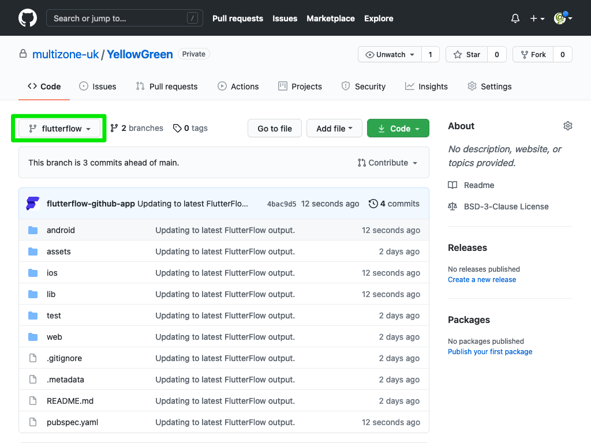View the 0 tags link
The image size is (591, 443).
(x=190, y=128)
